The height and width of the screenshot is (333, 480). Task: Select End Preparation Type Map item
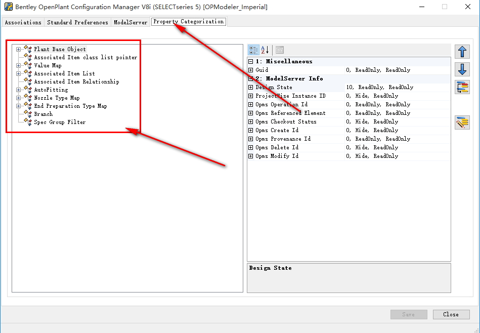pyautogui.click(x=70, y=106)
